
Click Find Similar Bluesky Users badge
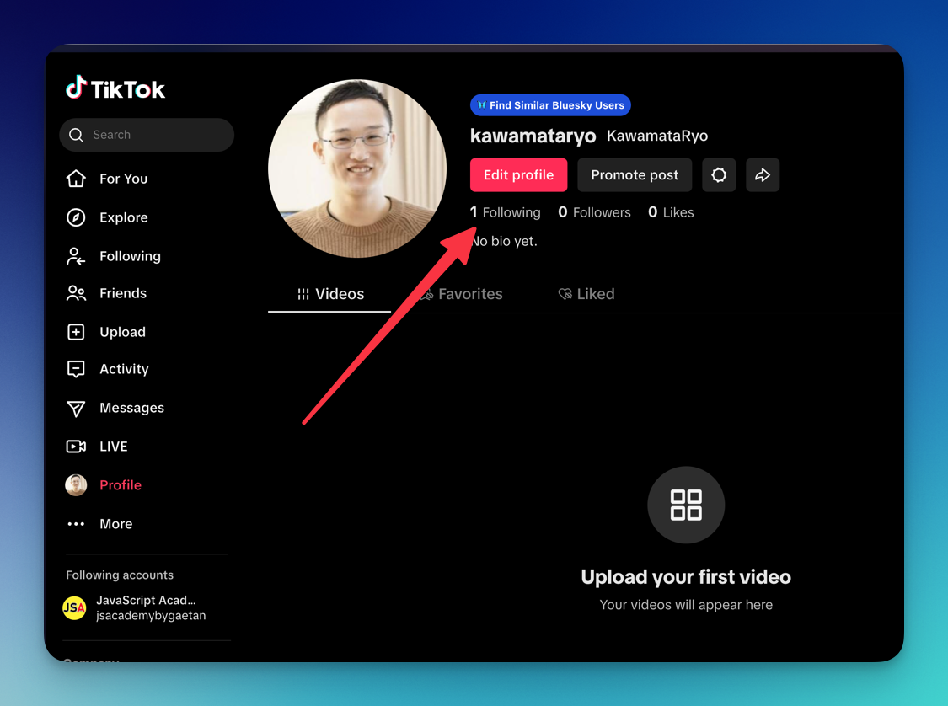point(550,105)
